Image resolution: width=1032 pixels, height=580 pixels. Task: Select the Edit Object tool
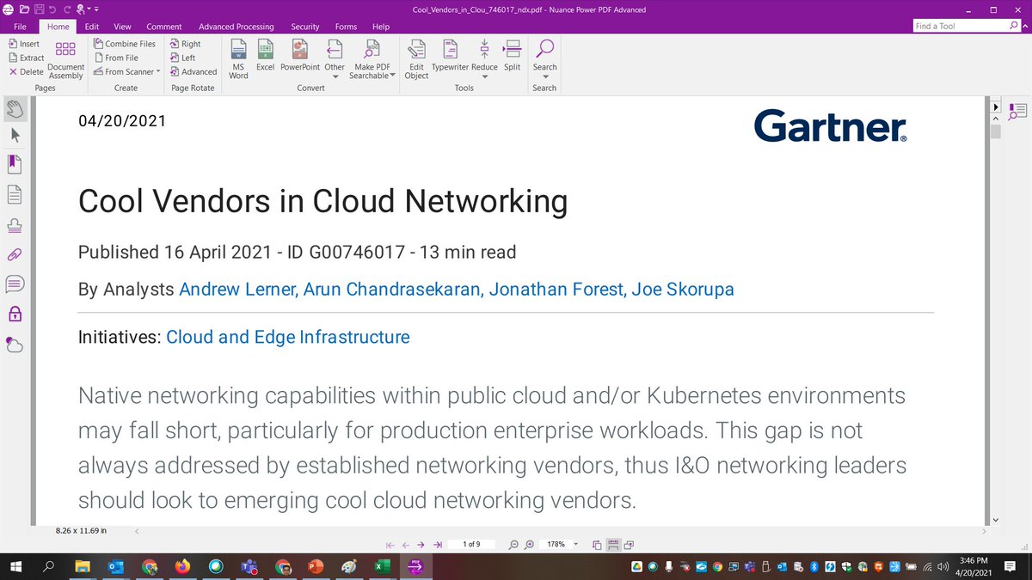[x=416, y=60]
